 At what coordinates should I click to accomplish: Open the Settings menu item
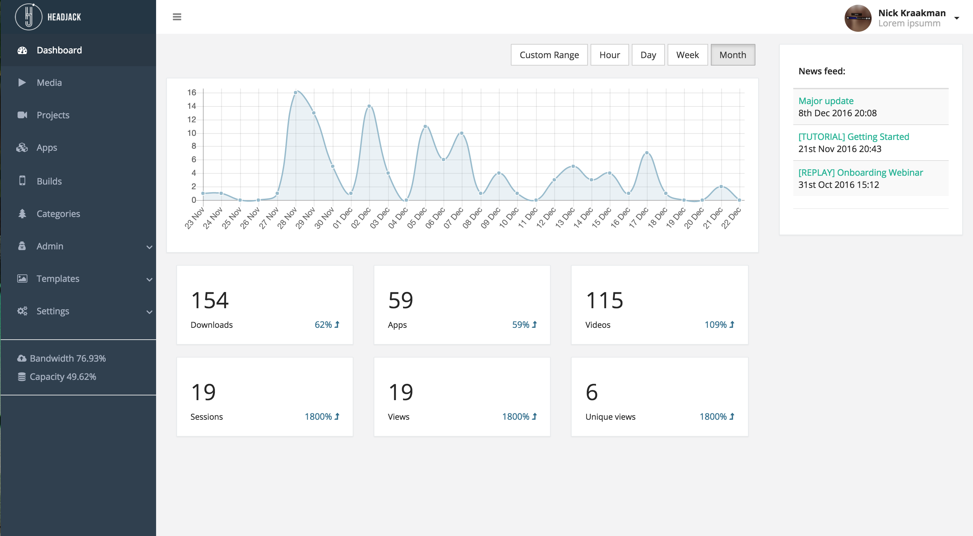point(53,311)
